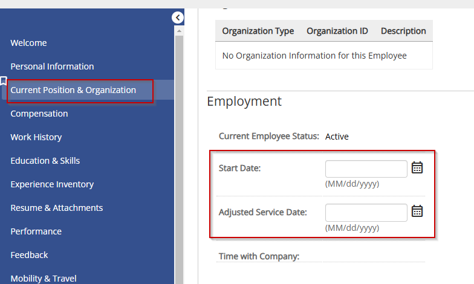Open the Compensation section
This screenshot has height=284, width=474.
click(x=39, y=114)
